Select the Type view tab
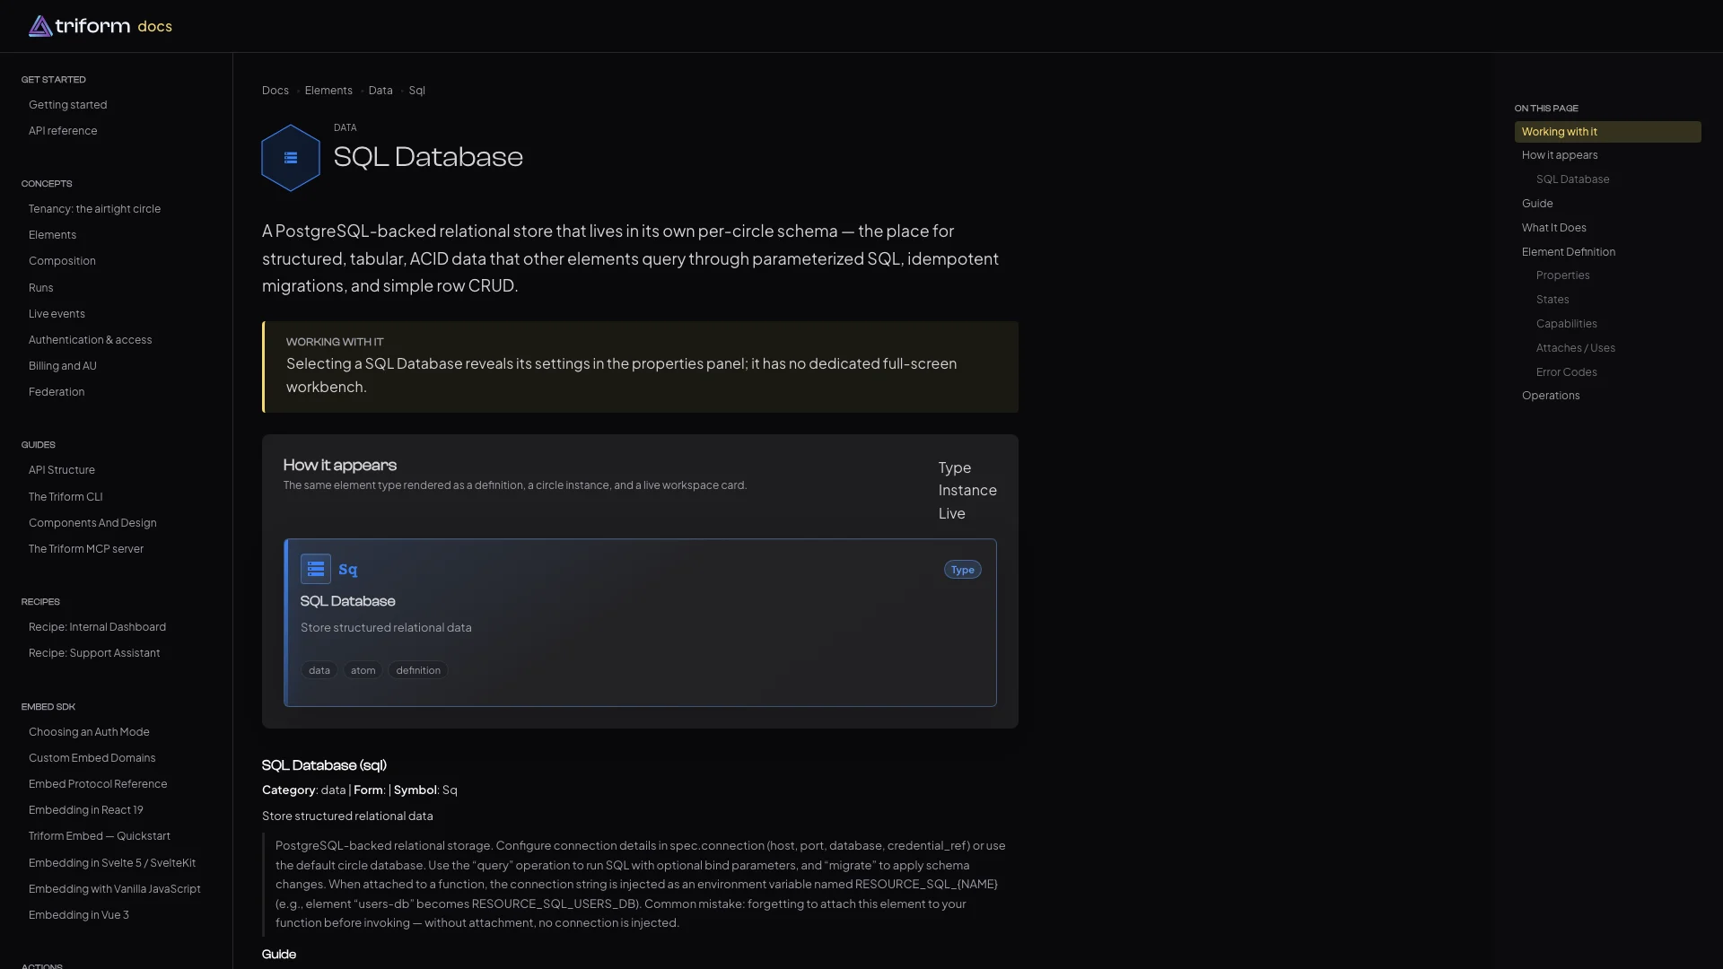Image resolution: width=1723 pixels, height=969 pixels. [x=955, y=467]
